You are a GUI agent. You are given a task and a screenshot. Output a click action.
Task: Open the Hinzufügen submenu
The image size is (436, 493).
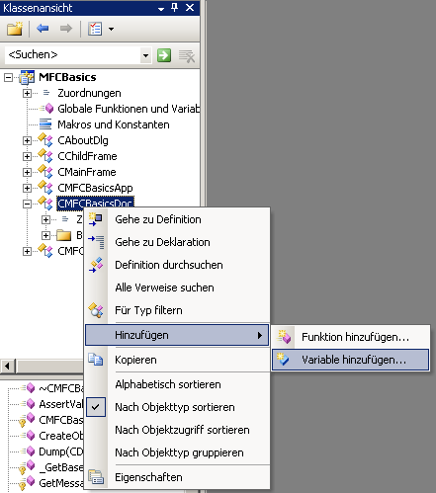(x=177, y=335)
